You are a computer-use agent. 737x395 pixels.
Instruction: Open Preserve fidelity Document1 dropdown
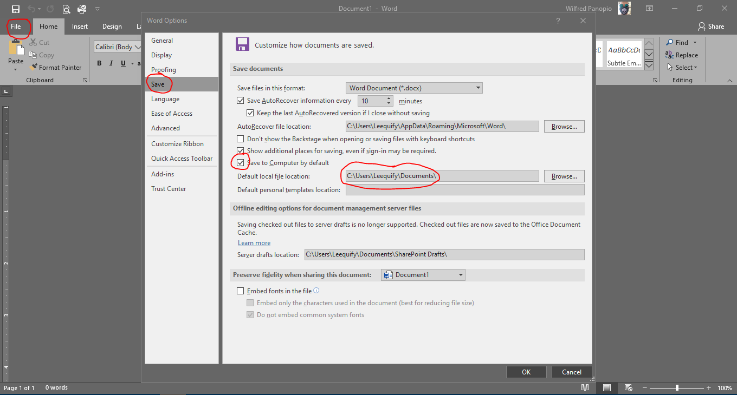[423, 275]
